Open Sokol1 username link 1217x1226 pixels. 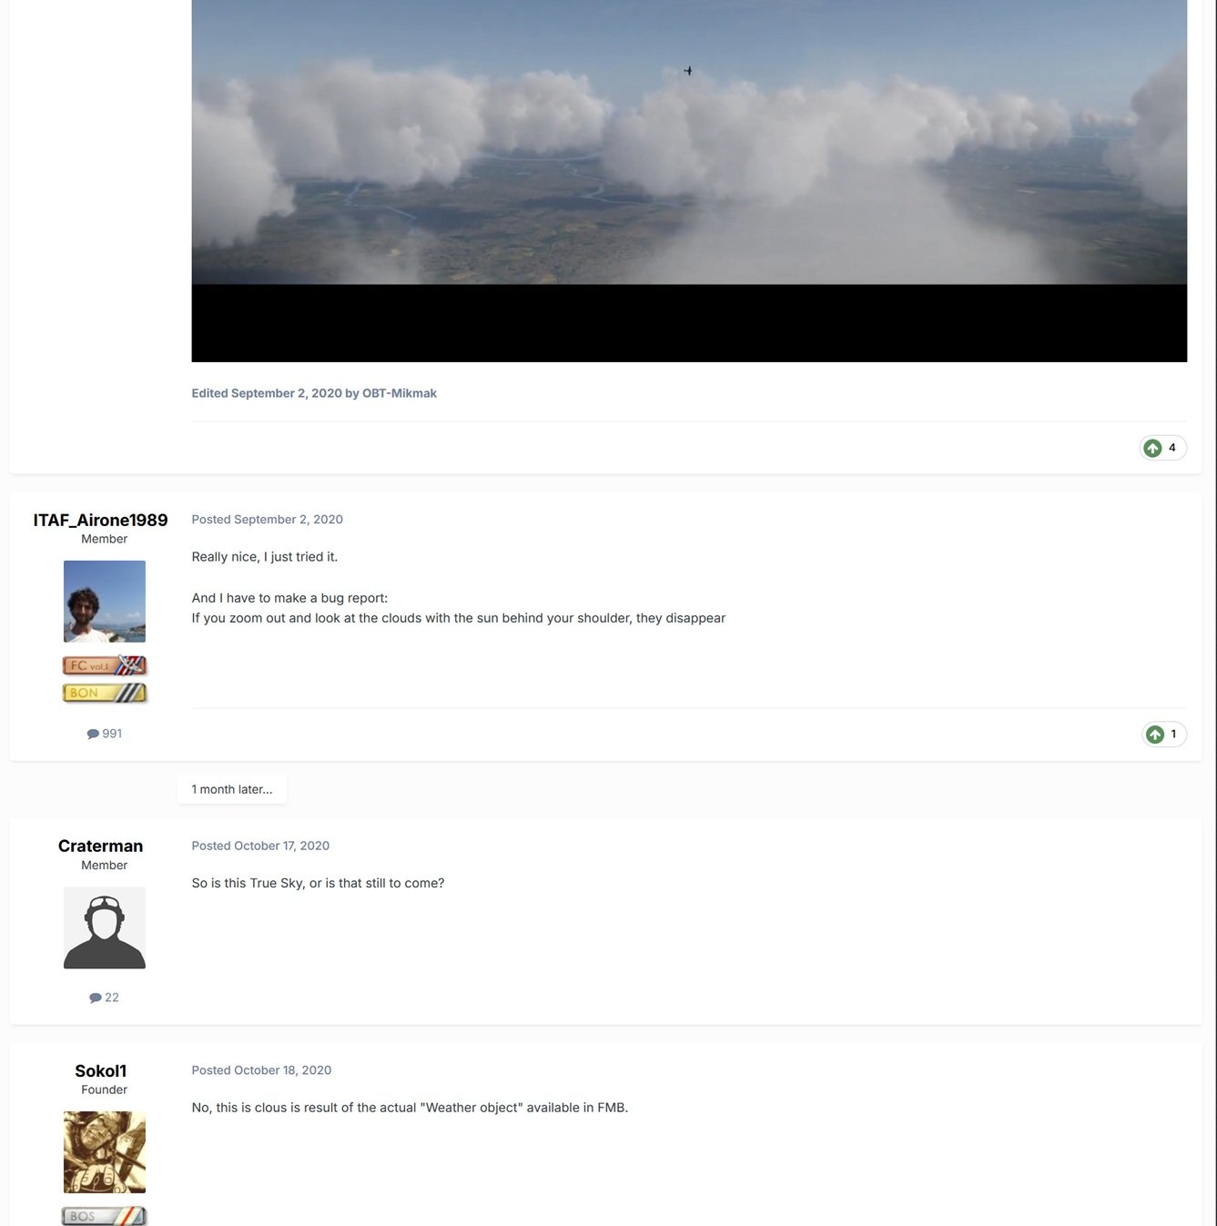[101, 1070]
